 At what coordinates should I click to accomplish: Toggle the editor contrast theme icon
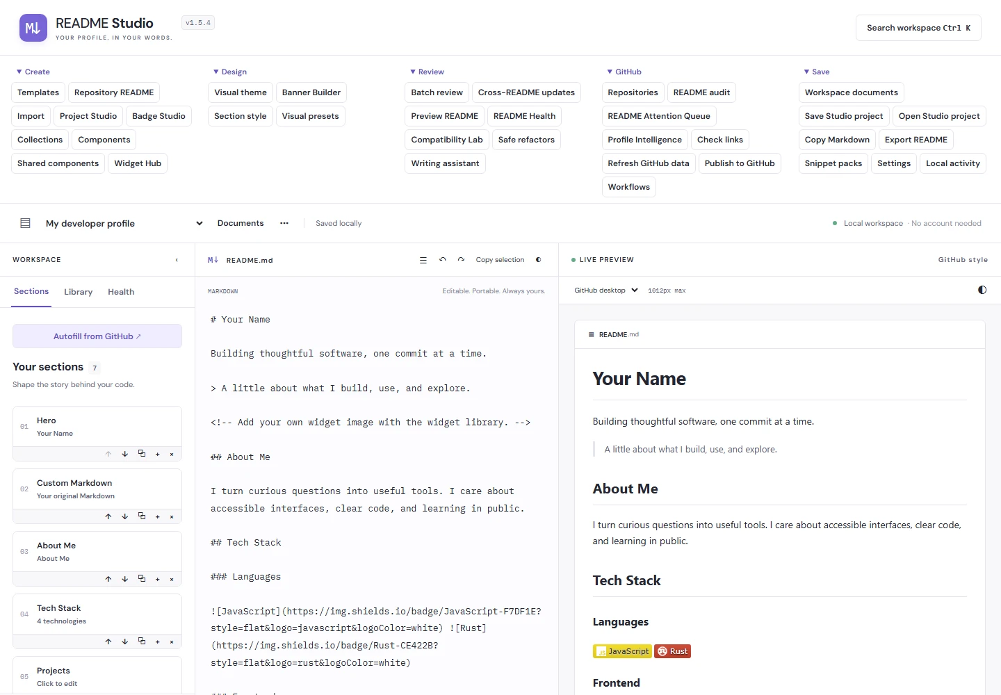point(539,260)
